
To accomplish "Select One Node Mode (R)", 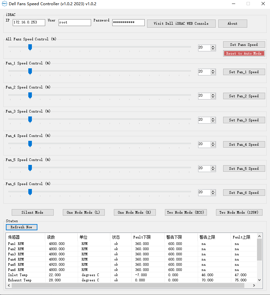I will click(135, 212).
